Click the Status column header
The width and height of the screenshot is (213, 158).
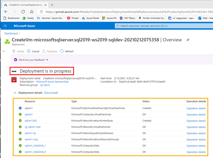tap(146, 101)
